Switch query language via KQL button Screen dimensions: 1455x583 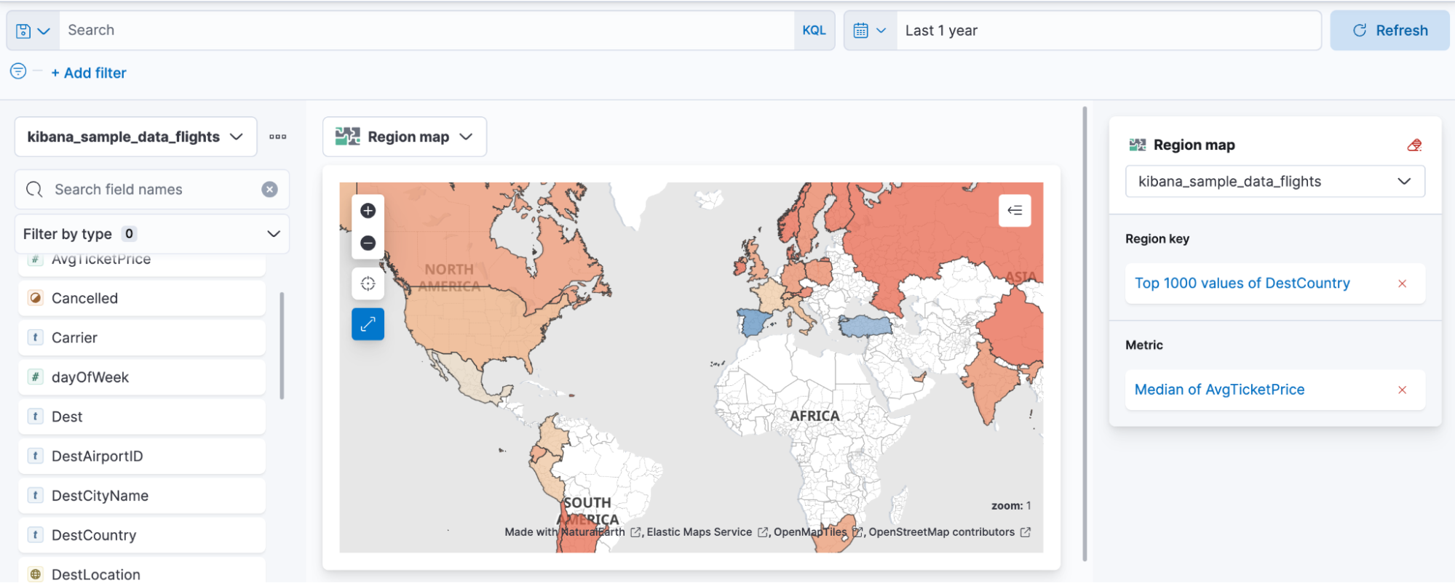814,31
